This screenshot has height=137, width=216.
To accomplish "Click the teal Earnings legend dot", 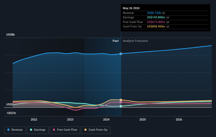I will click(x=31, y=130).
